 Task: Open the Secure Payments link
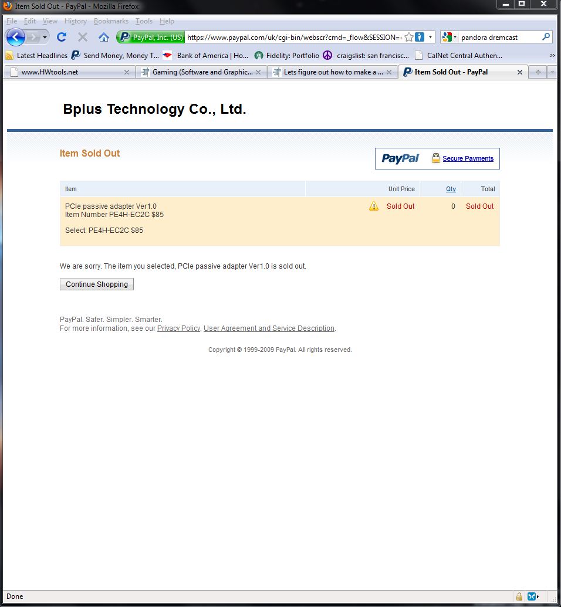468,158
